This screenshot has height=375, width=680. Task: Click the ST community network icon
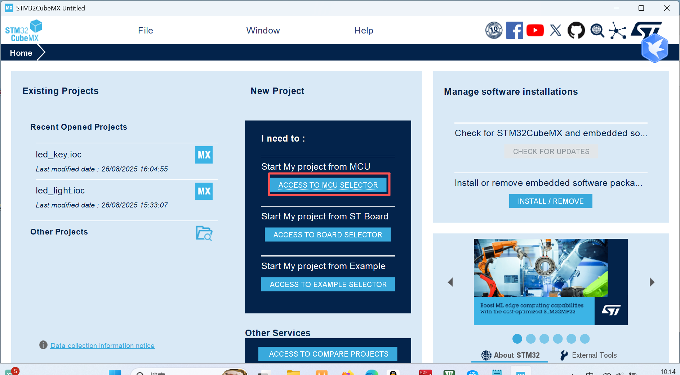pos(617,31)
